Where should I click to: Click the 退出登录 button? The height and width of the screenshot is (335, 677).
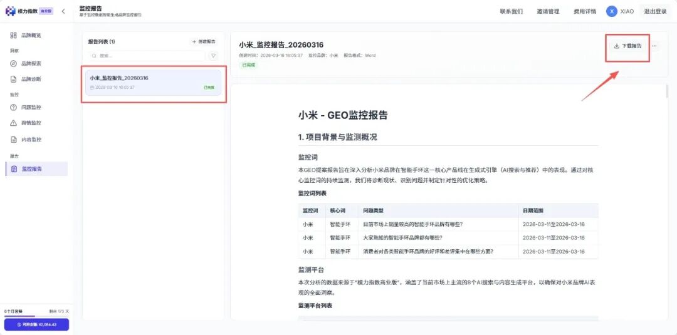click(656, 12)
